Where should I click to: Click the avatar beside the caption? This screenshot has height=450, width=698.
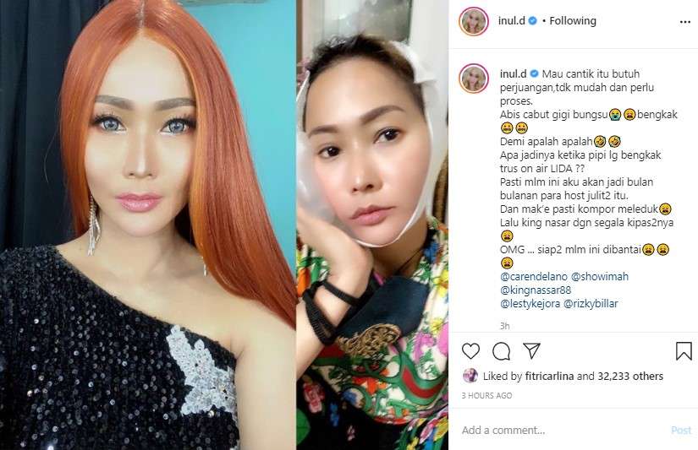(474, 79)
